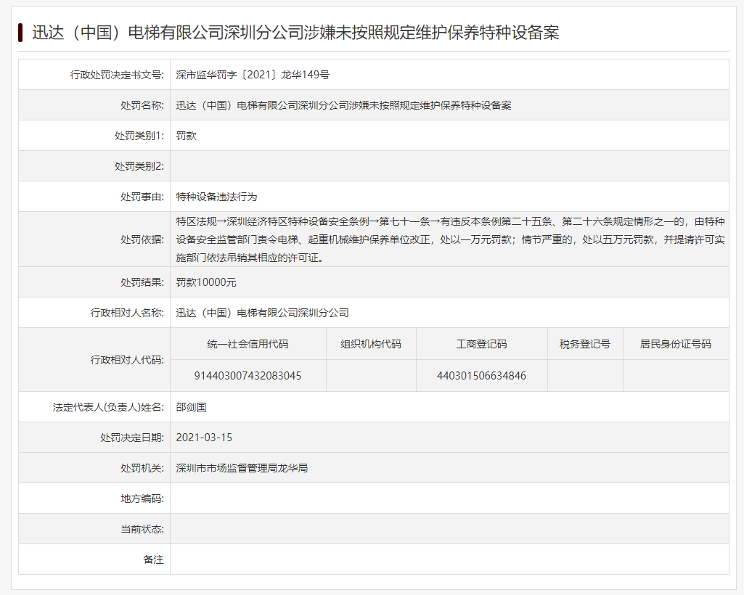Click the representative name 邵剑国
Image resolution: width=744 pixels, height=595 pixels.
tap(191, 407)
